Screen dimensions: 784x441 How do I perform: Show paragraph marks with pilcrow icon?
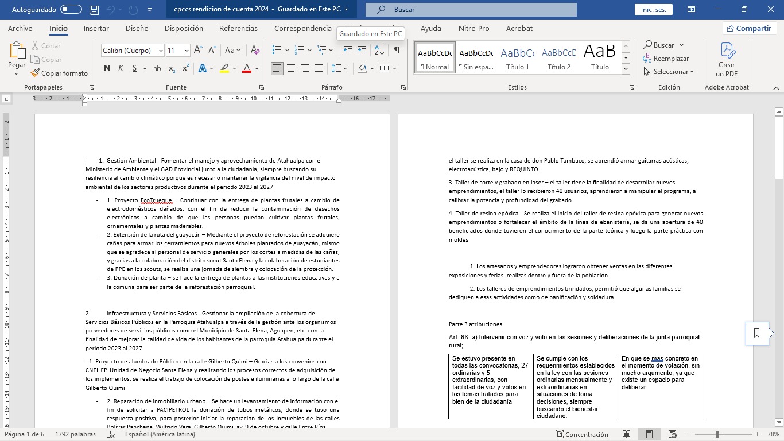(x=397, y=51)
